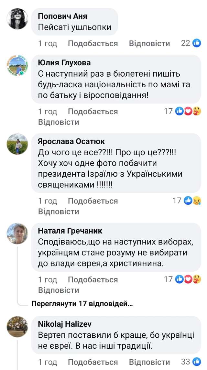Open reaction icons on Ярослава Осатюк's comment
Viewport: 207px width, 370px height.
[192, 201]
